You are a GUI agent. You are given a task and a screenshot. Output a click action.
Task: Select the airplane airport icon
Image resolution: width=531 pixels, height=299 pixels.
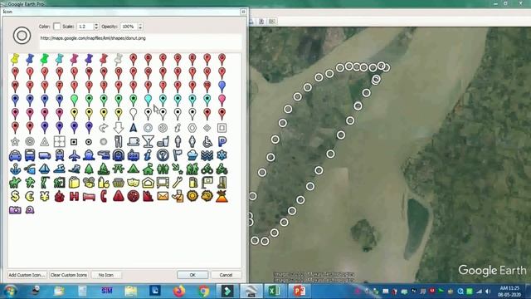(x=74, y=155)
